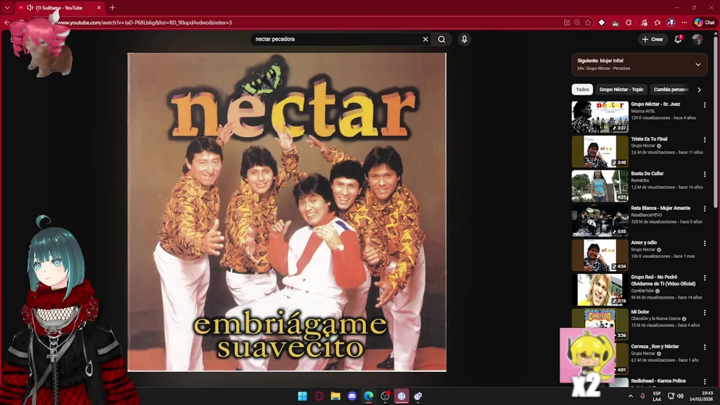720x405 pixels.
Task: Click Chacalón y la Nueva Crema channel
Action: click(x=656, y=318)
